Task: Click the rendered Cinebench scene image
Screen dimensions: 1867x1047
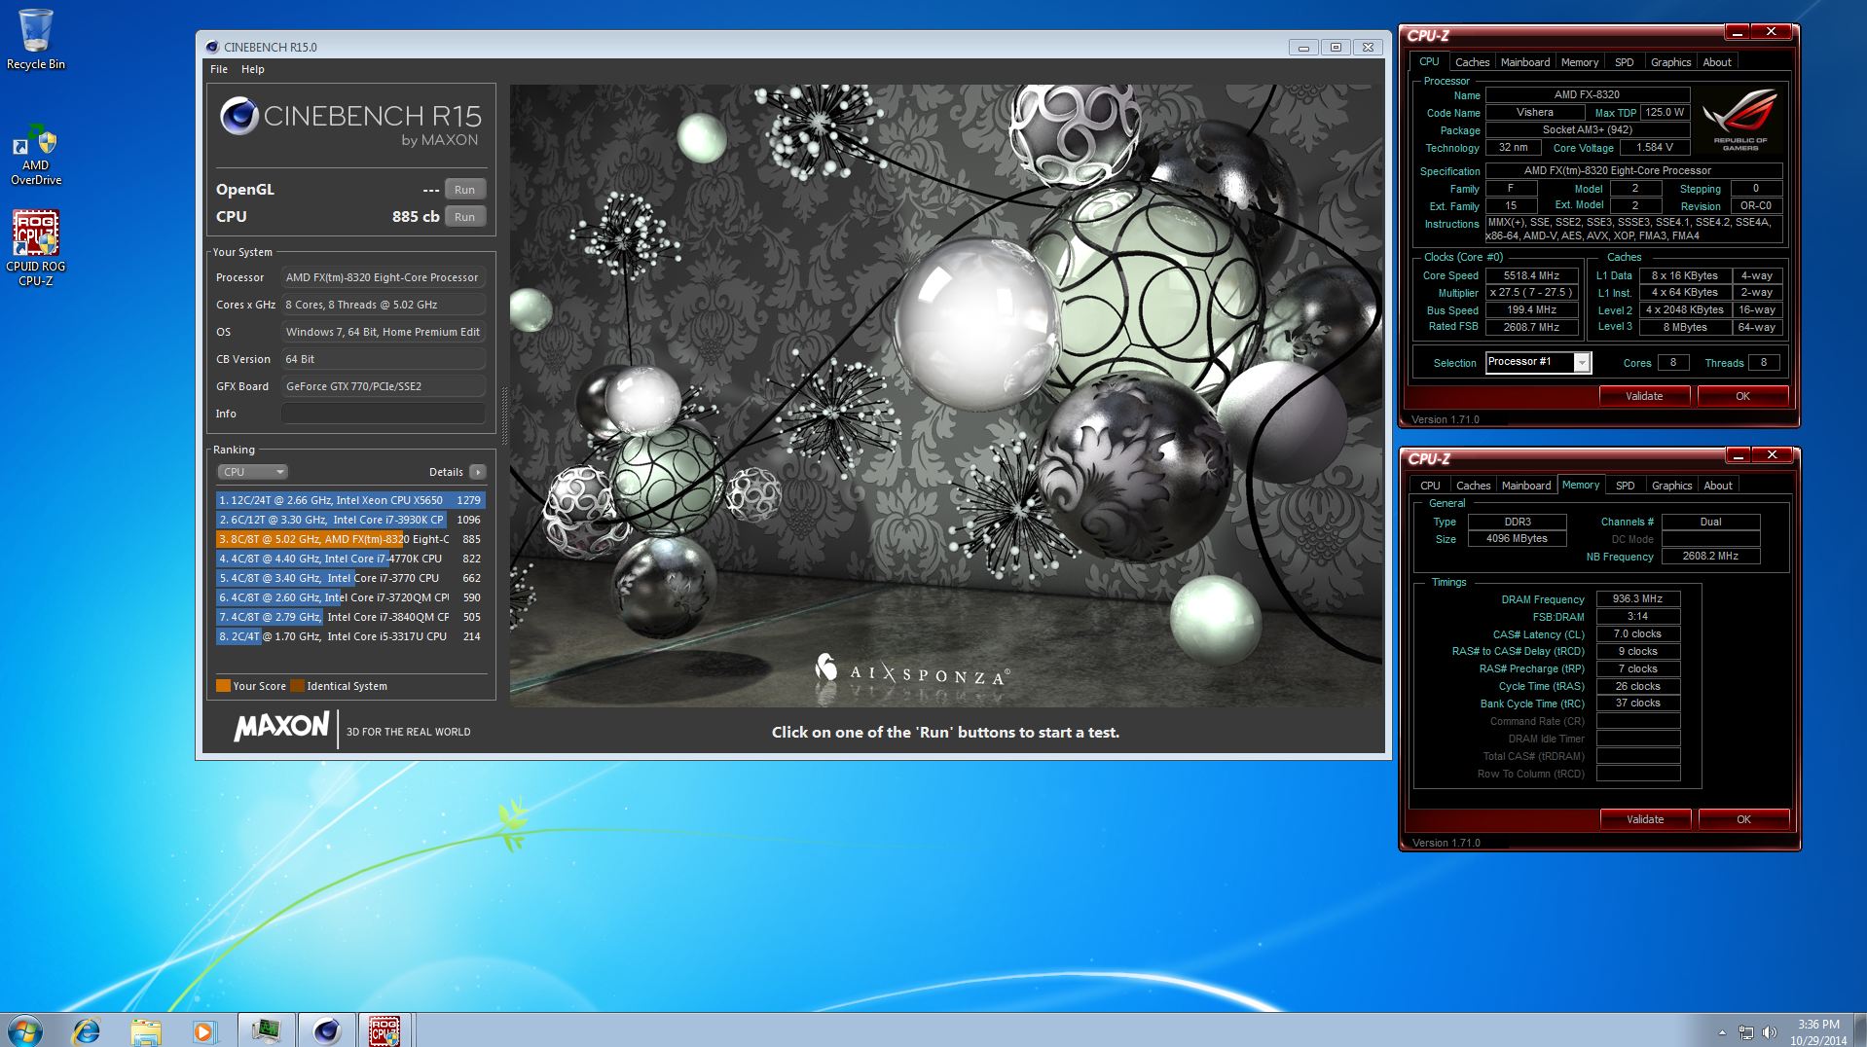Action: 945,395
